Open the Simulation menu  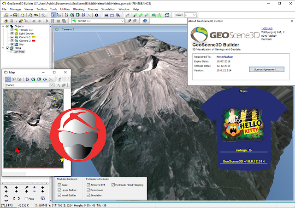coord(108,9)
